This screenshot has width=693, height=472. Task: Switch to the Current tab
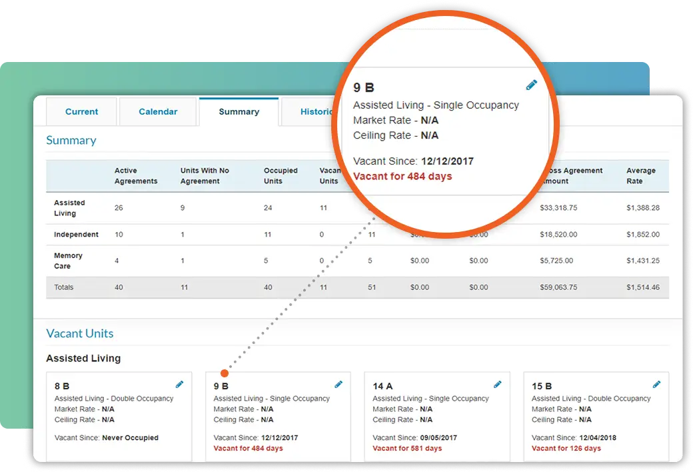(x=81, y=111)
